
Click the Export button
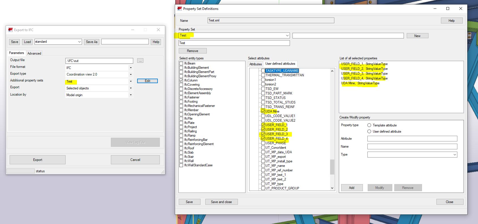point(38,160)
